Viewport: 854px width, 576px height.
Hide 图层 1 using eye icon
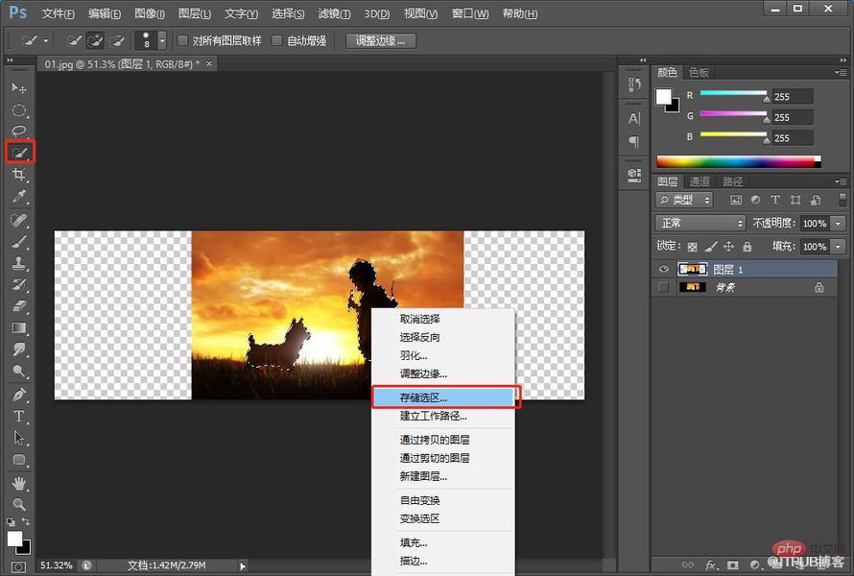[x=663, y=269]
